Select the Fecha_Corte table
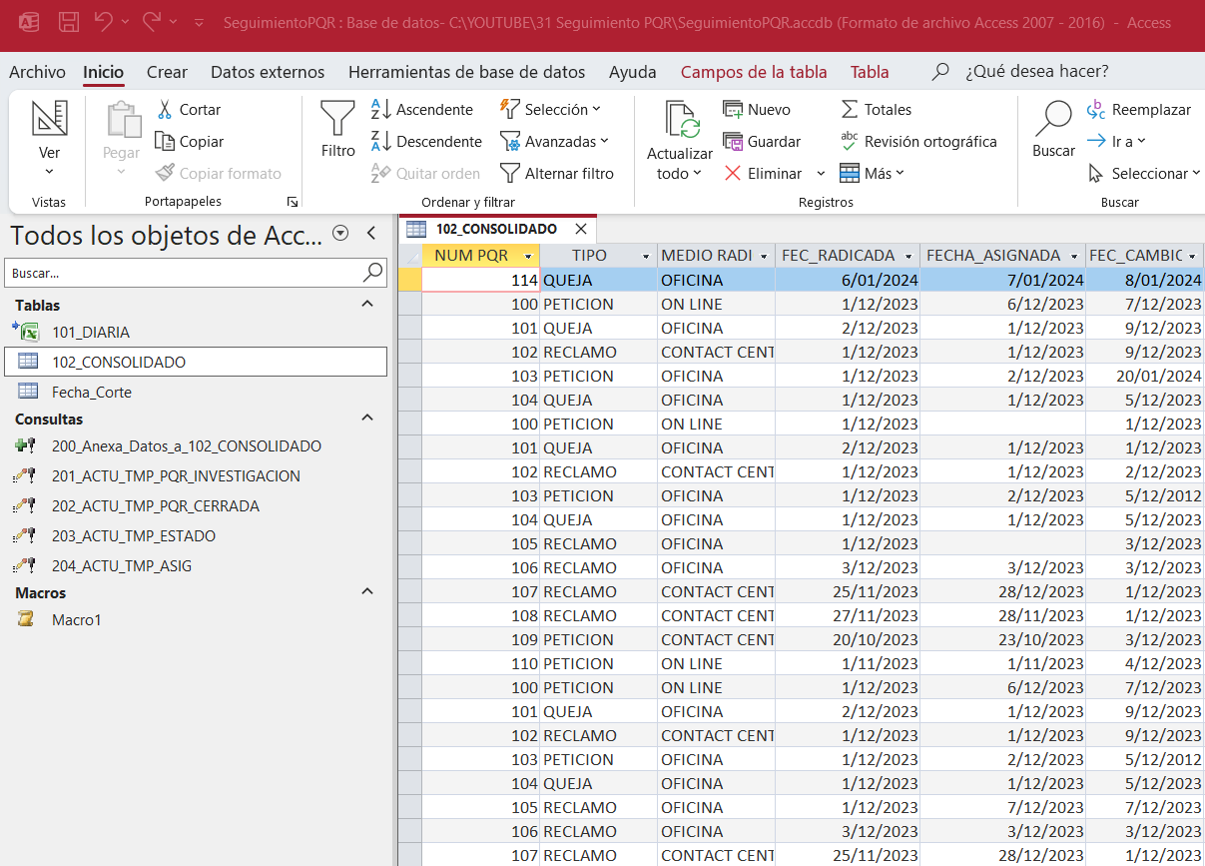 195,393
